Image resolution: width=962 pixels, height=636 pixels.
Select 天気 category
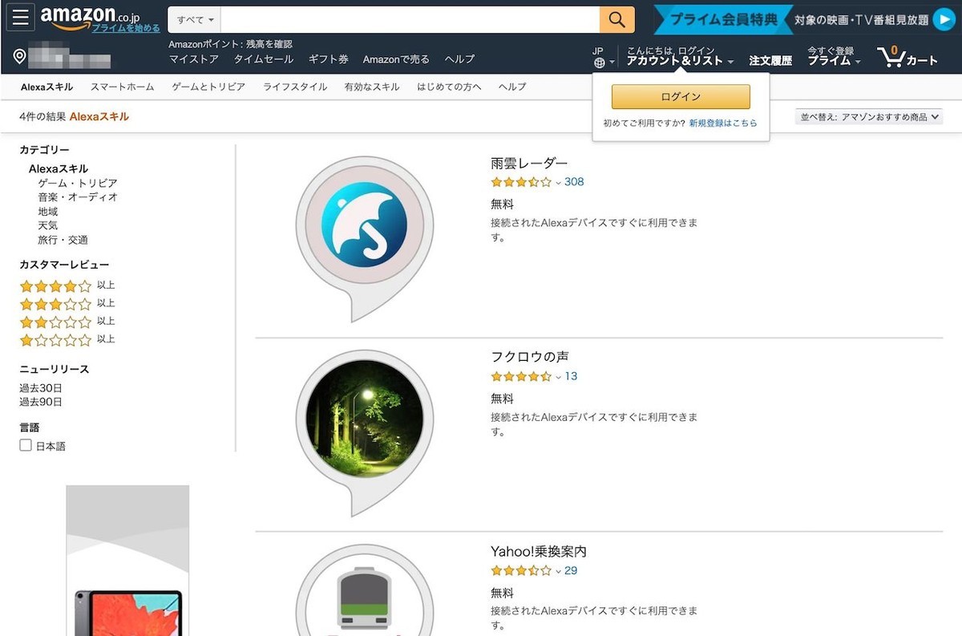pos(48,226)
